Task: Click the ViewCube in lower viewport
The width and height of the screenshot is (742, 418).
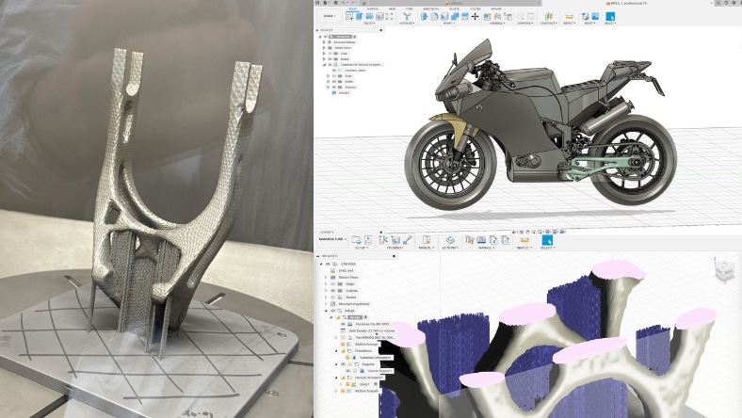Action: tap(721, 271)
